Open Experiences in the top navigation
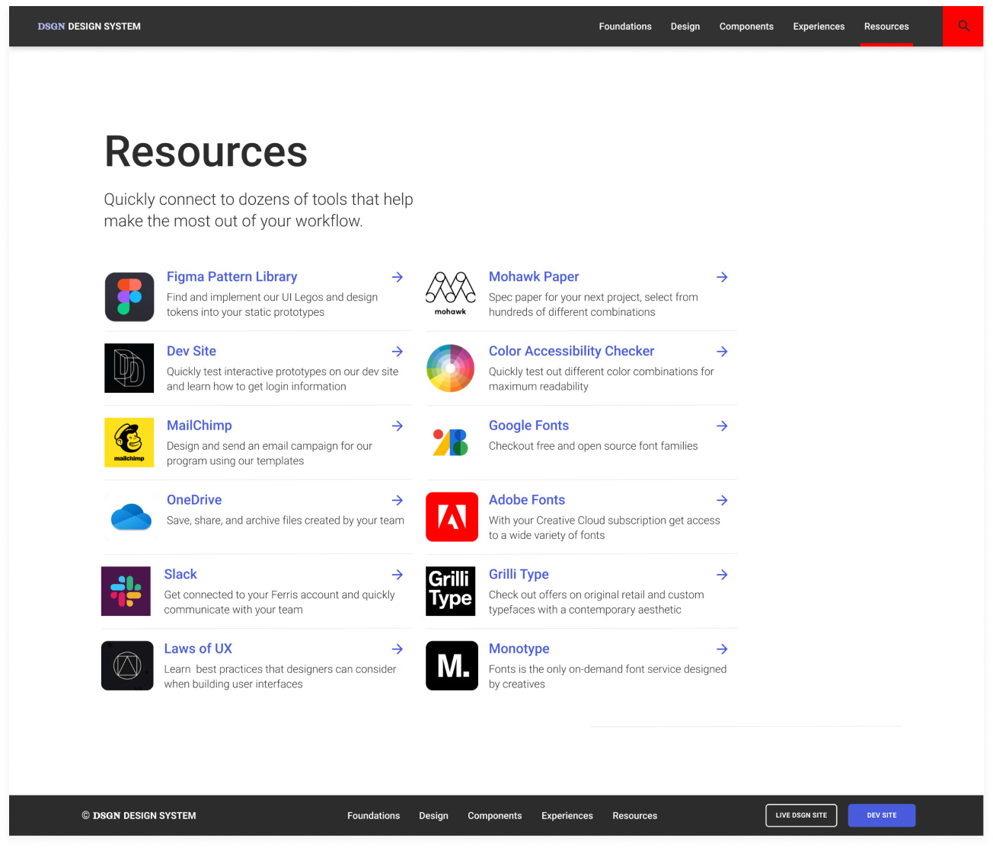Viewport: 993px width, 848px height. point(819,26)
